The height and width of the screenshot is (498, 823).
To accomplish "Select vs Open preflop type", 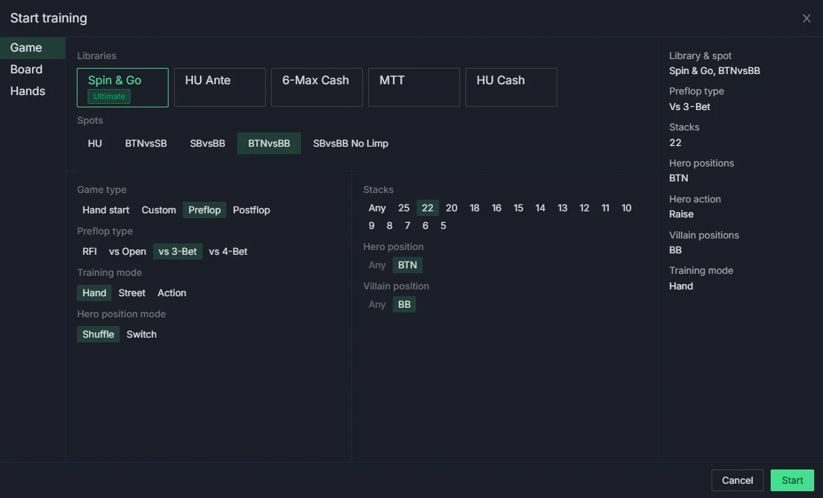I will 128,251.
